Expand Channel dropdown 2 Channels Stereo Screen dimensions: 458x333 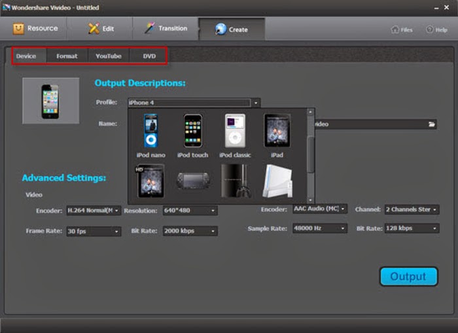(412, 209)
